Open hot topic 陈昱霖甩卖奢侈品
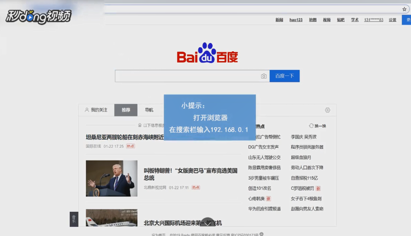411x236 pixels. point(265,167)
